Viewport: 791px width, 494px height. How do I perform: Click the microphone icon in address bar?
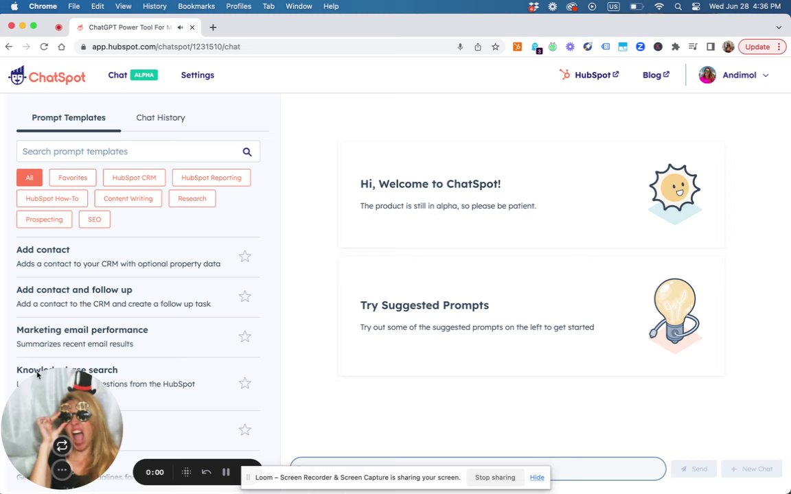(460, 47)
